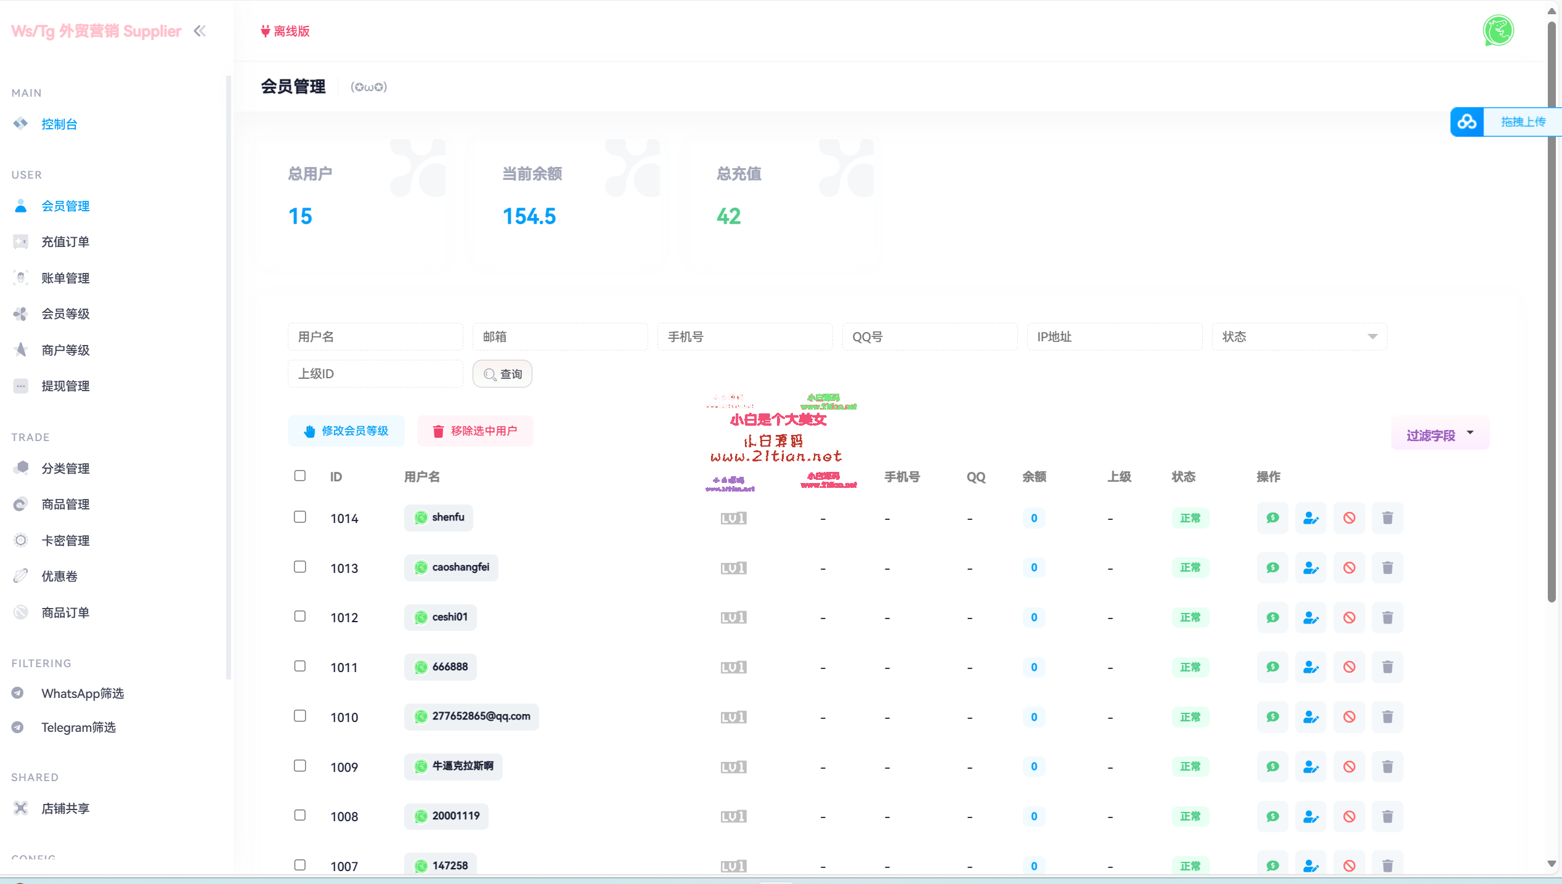Open 充值订单 in the sidebar
The image size is (1562, 884).
(65, 242)
